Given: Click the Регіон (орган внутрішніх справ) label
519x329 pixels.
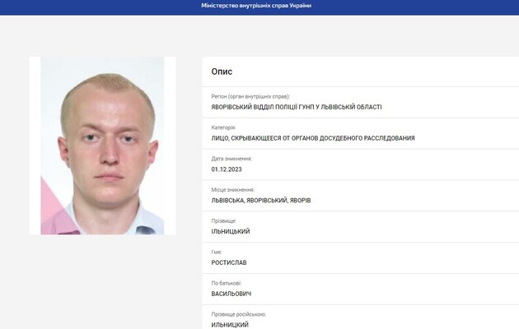Looking at the screenshot, I should click(250, 96).
